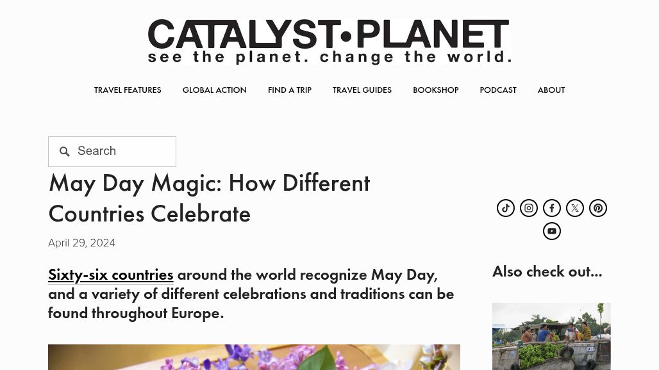This screenshot has width=659, height=370.
Task: Follow the Sixty-six countries link
Action: point(110,275)
